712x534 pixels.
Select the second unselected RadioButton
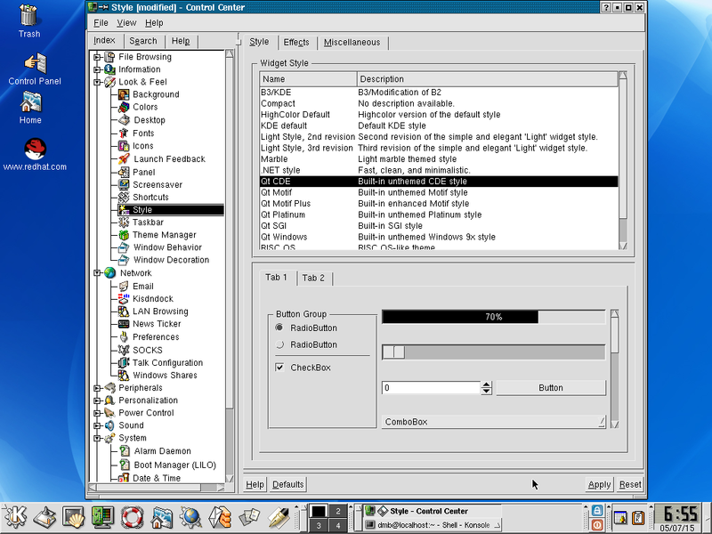point(279,344)
